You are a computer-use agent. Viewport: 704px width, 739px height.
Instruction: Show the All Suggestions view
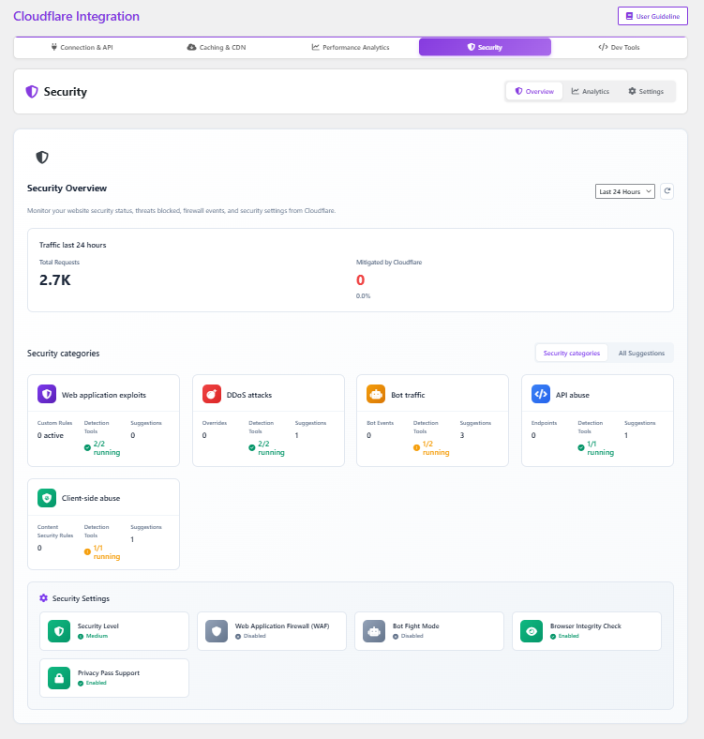(641, 353)
